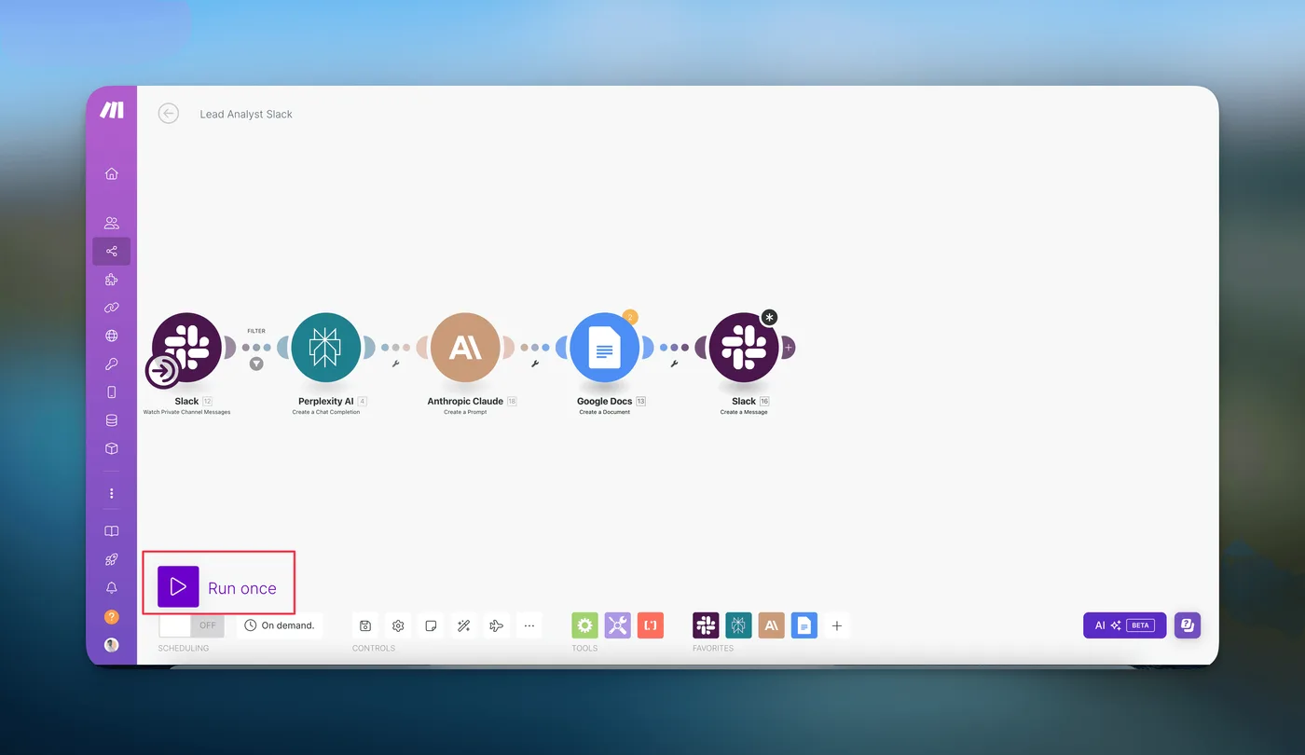The width and height of the screenshot is (1305, 755).
Task: Open notifications via the bell icon
Action: click(x=112, y=588)
